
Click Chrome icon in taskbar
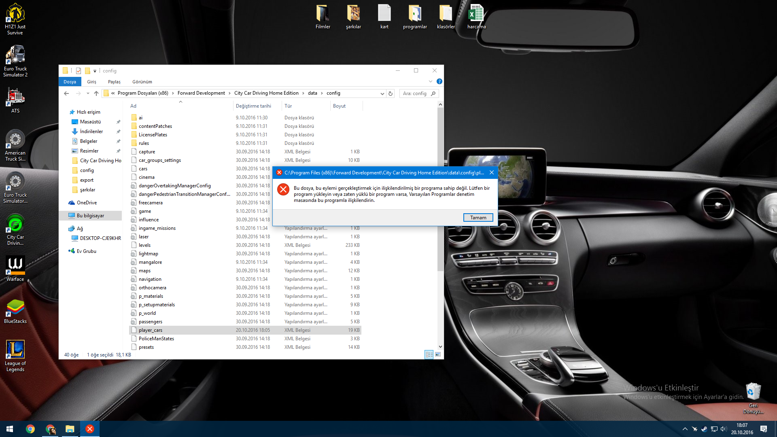[30, 429]
